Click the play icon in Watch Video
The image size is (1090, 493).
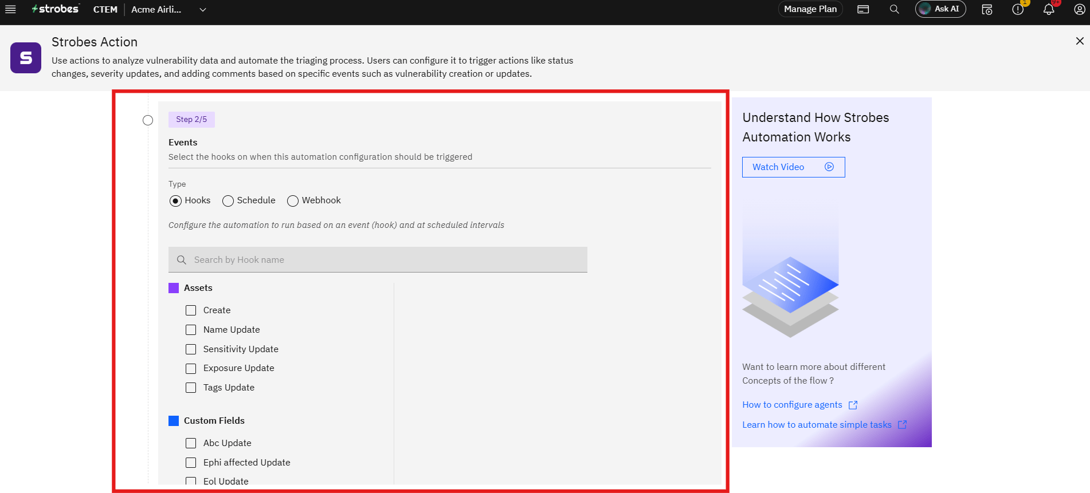point(829,167)
